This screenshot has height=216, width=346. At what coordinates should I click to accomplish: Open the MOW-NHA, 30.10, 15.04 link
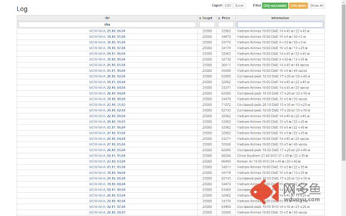click(107, 42)
